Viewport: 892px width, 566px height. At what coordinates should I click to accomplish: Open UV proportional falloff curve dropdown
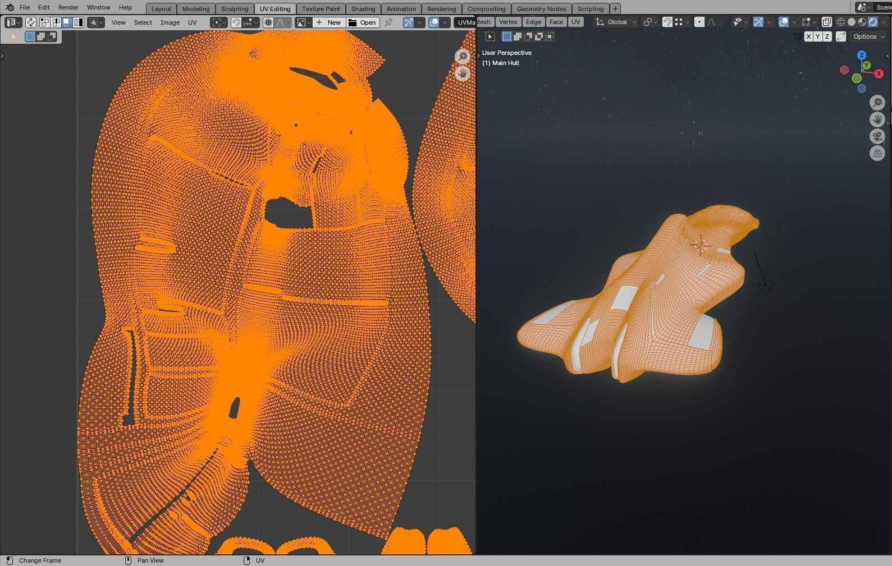[x=283, y=22]
